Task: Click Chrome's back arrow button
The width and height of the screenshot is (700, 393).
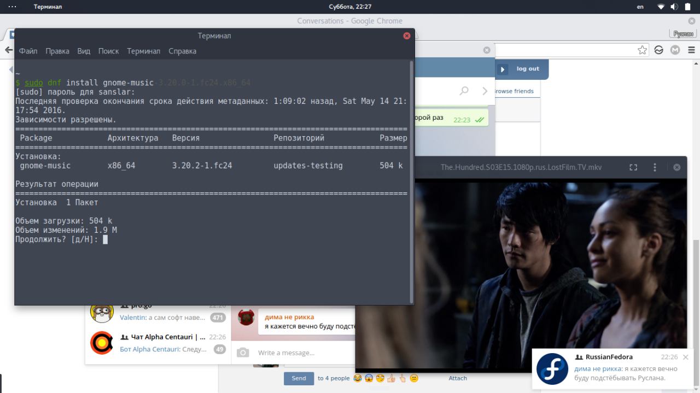Action: [x=9, y=50]
